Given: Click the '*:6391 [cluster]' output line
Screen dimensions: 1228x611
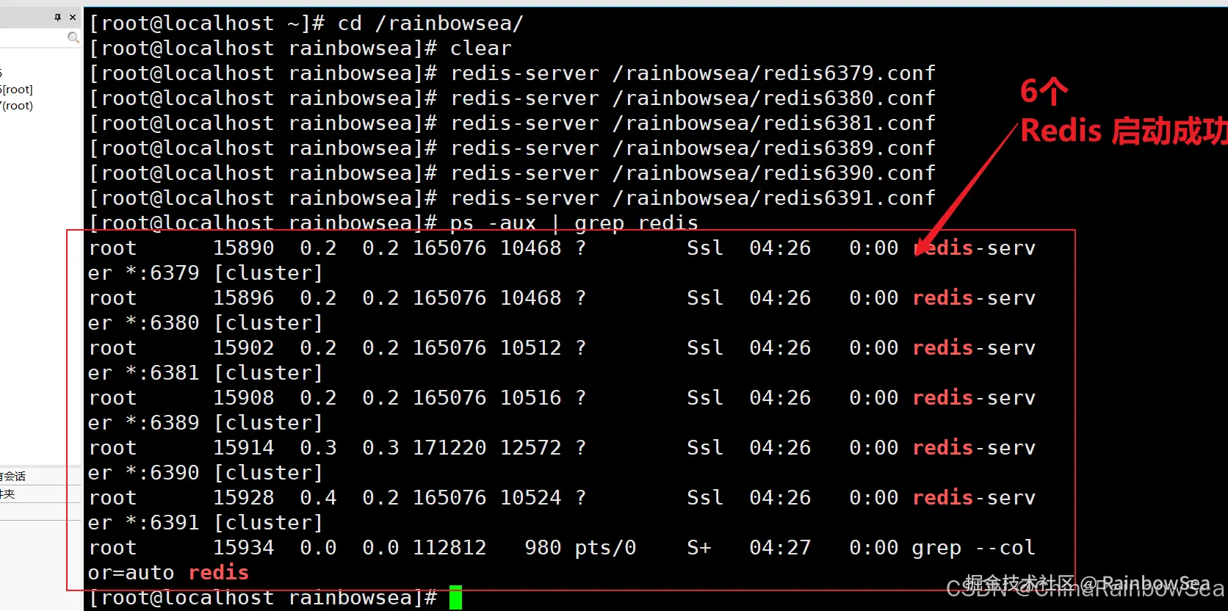Looking at the screenshot, I should click(x=206, y=522).
